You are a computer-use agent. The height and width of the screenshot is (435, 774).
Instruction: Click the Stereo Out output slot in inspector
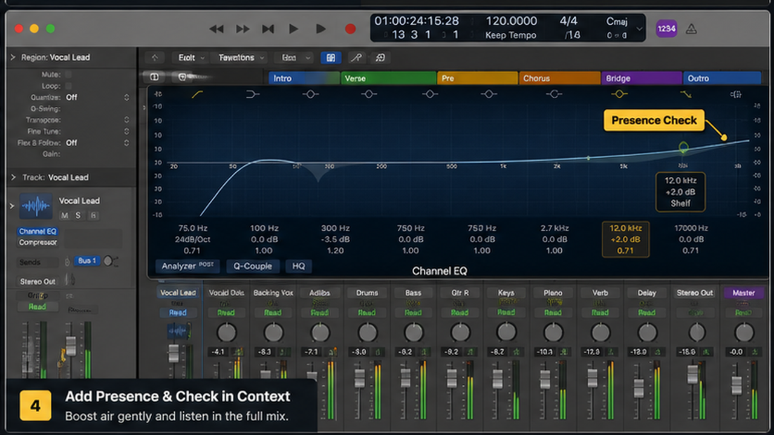37,282
